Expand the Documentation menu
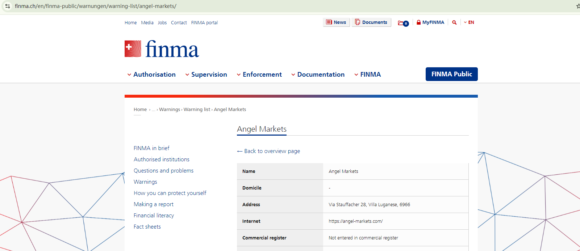Viewport: 580px width, 251px height. coord(318,75)
